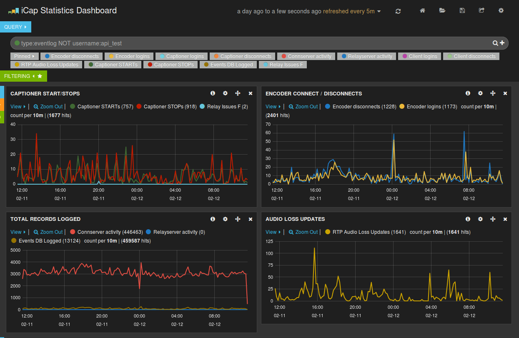Click the refresh dashboard icon
The height and width of the screenshot is (338, 519).
tap(398, 11)
